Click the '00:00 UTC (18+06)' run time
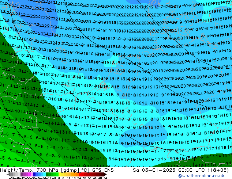This screenshot has height=179, width=232. point(203,170)
